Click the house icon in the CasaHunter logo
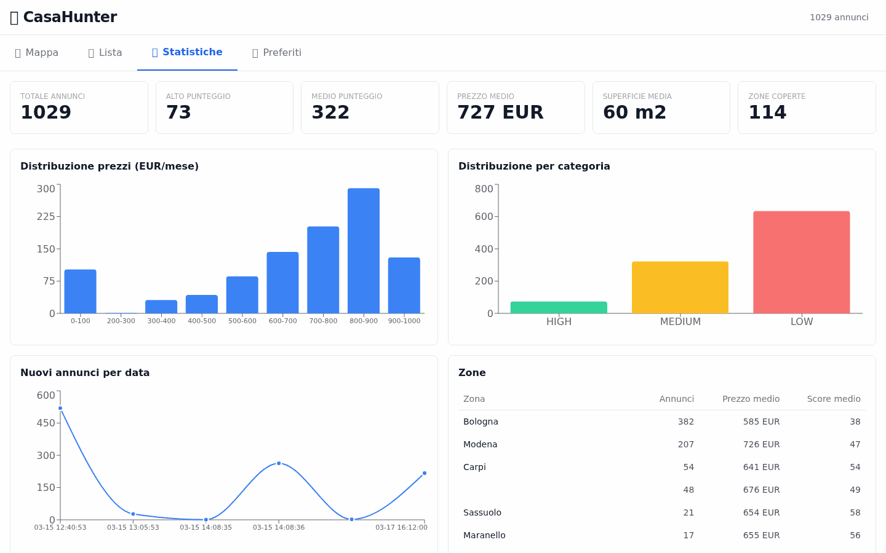 point(14,17)
